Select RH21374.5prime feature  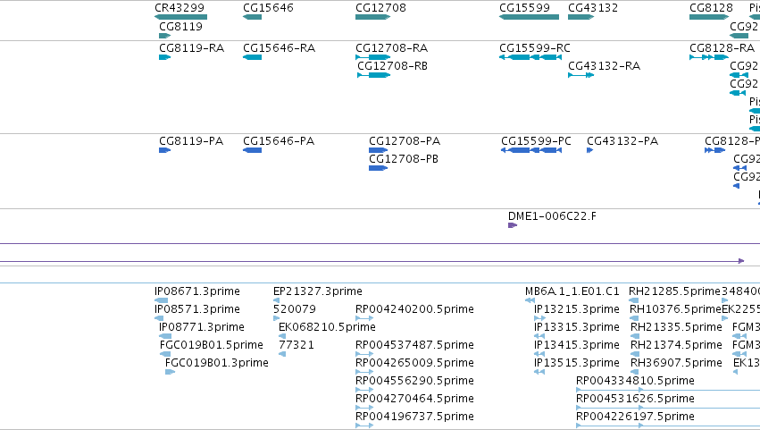point(634,354)
